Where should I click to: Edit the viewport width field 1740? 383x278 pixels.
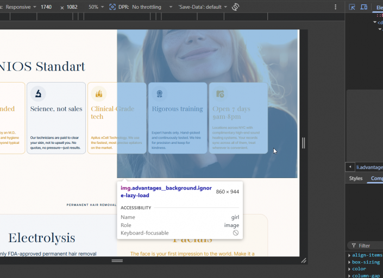[46, 7]
